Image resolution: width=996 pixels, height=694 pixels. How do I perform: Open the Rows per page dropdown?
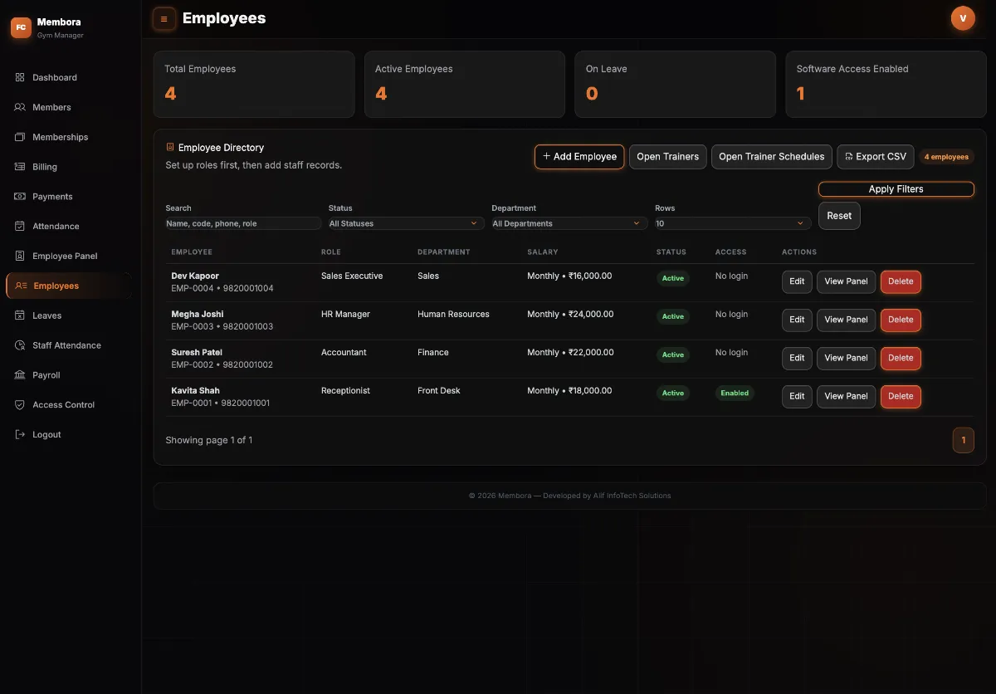[733, 223]
